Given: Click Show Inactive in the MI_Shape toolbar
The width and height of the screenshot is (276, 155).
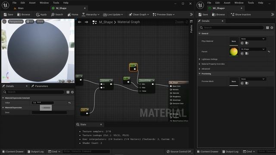Looking at the screenshot, I should tap(241, 15).
